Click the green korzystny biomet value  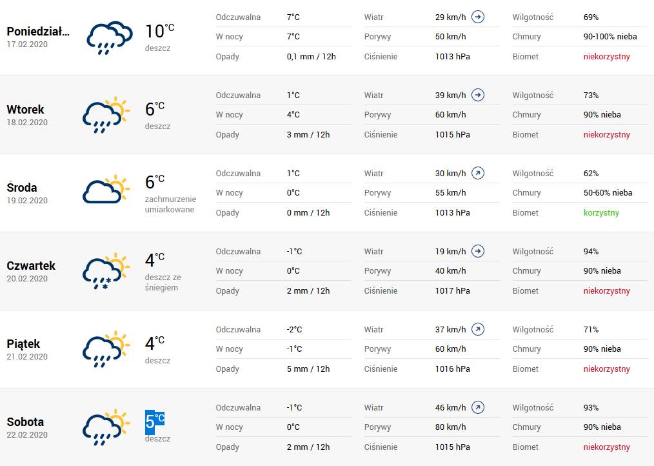[601, 212]
